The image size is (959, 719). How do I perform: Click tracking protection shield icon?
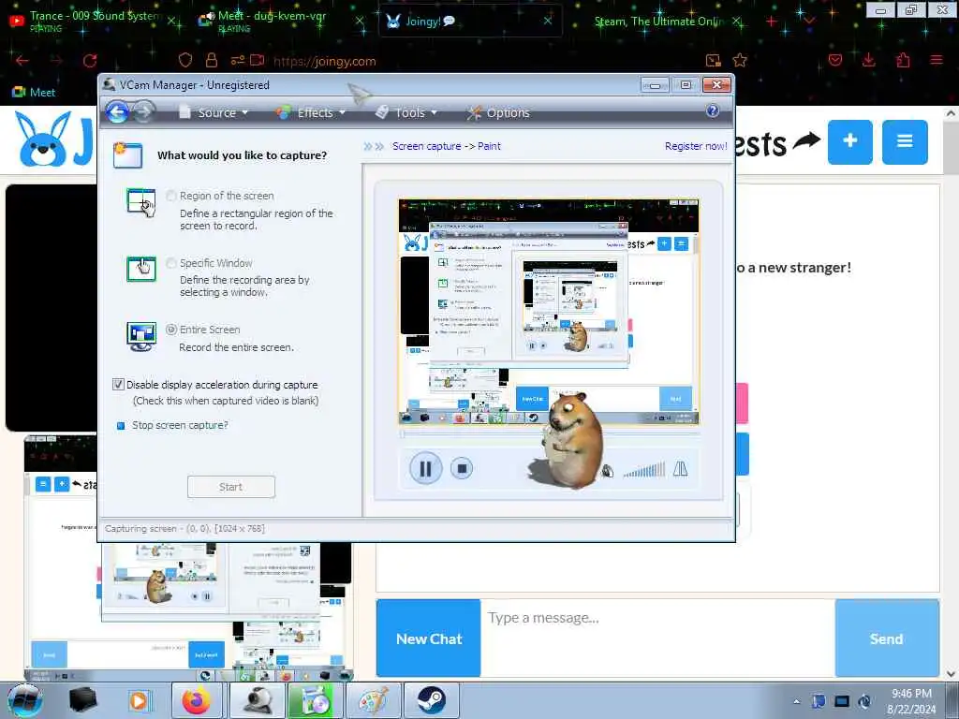point(185,60)
